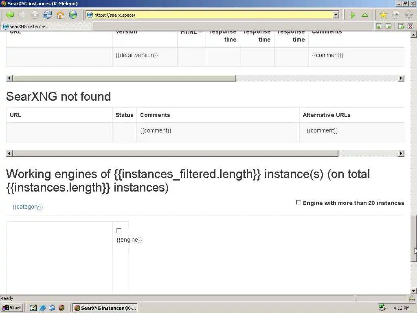Image resolution: width=417 pixels, height=313 pixels.
Task: Stop loading the page
Action: click(x=35, y=15)
